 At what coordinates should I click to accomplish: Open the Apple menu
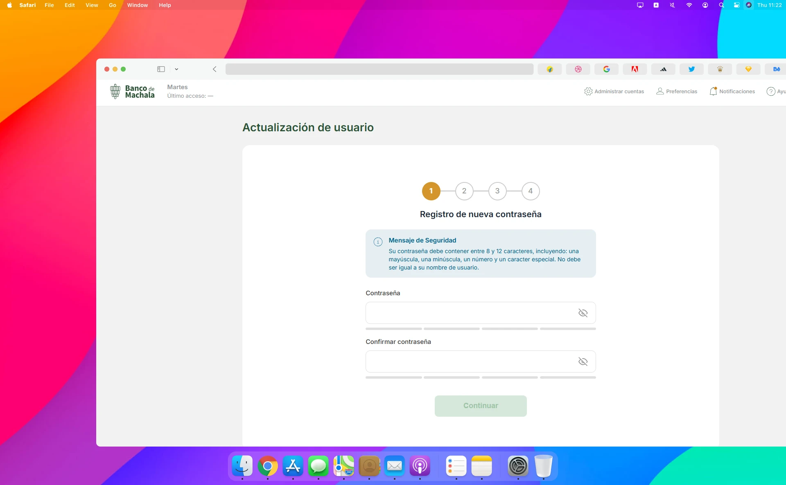[9, 5]
